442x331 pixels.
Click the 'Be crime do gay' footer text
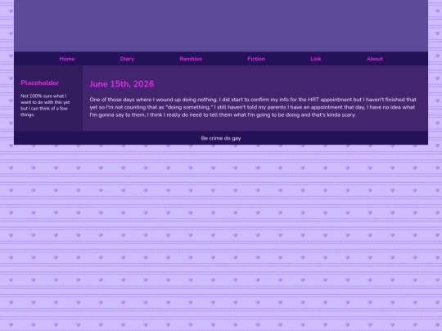221,138
